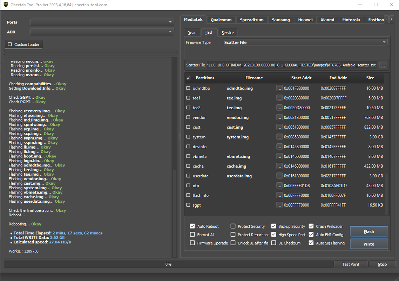Switch to the Huawei tab
The image size is (399, 281).
click(x=305, y=20)
